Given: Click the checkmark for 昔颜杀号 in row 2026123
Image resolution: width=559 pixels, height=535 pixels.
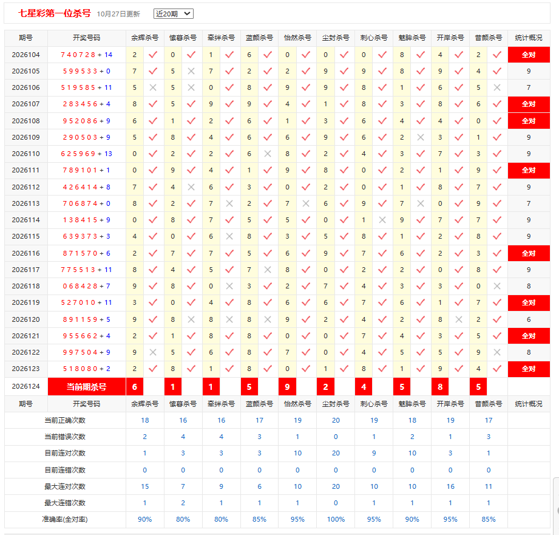Looking at the screenshot, I should [x=497, y=369].
